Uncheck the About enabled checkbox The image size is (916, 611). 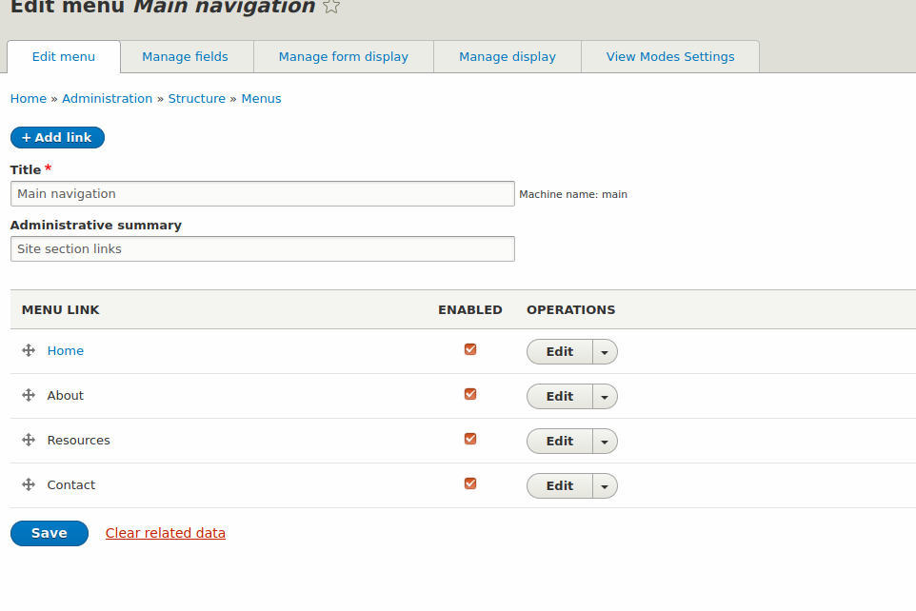coord(470,394)
